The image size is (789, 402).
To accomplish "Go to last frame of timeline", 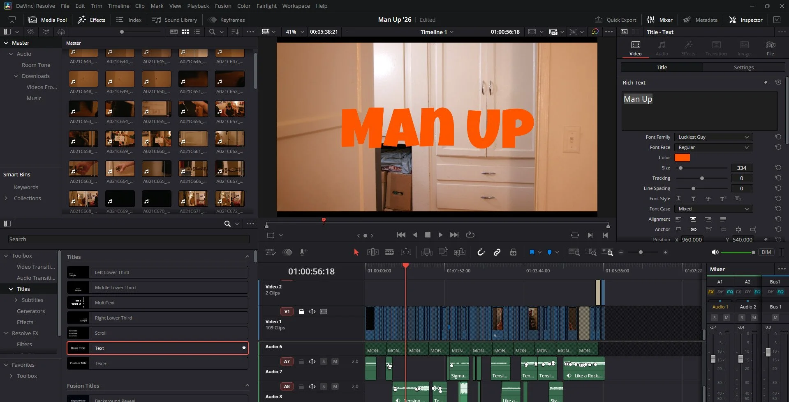I will tap(454, 235).
